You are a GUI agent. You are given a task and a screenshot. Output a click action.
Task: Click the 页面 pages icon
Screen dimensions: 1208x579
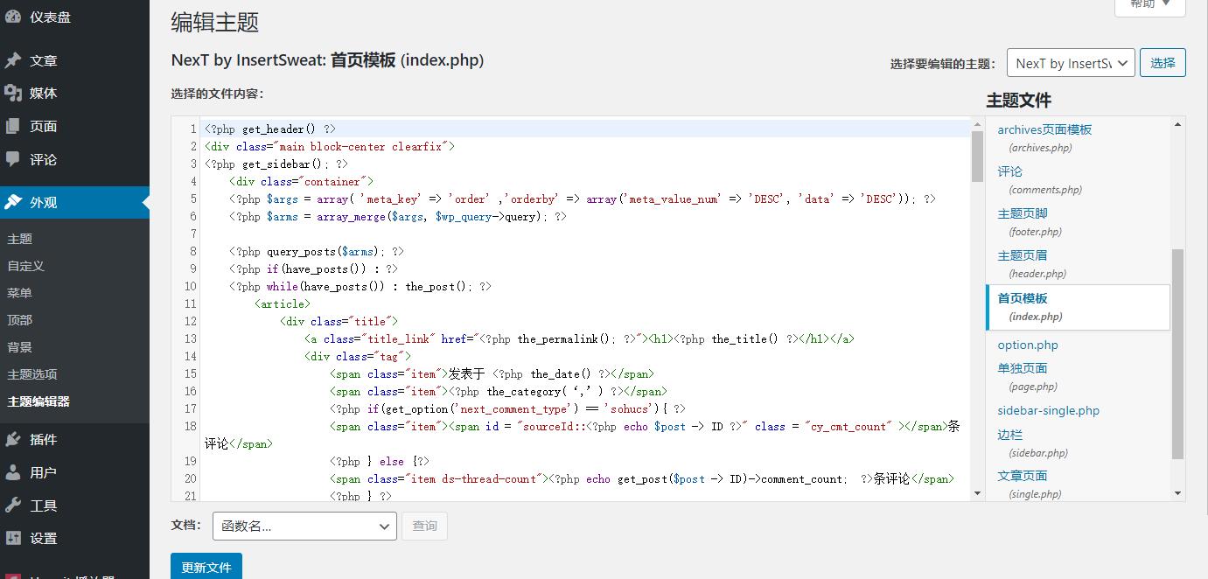13,127
